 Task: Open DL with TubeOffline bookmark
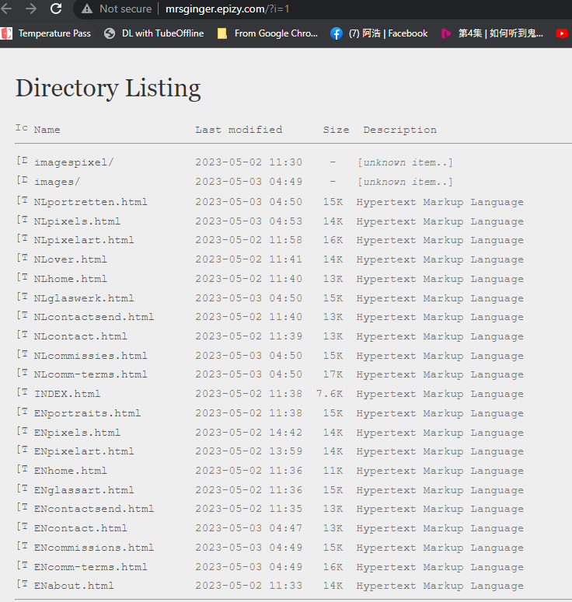154,33
